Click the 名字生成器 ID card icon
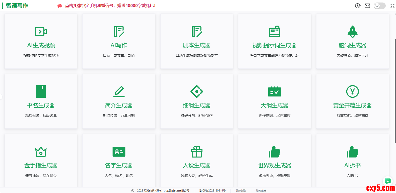This screenshot has width=396, height=193. (119, 152)
